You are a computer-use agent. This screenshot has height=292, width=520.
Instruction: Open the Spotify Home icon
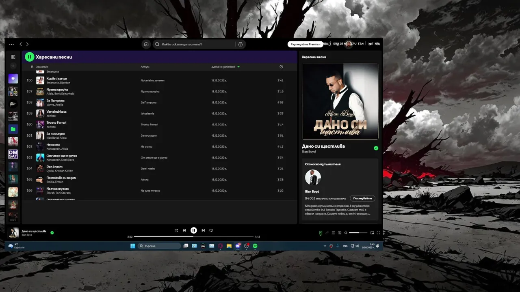[146, 44]
